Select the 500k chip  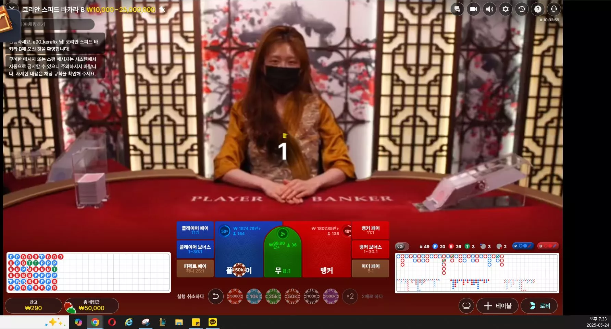click(331, 296)
